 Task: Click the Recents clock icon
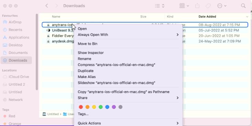pos(5,30)
